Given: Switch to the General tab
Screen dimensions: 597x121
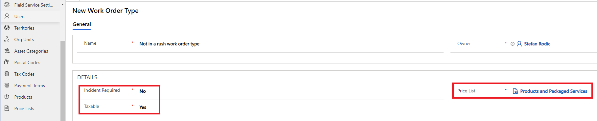Looking at the screenshot, I should click(82, 24).
